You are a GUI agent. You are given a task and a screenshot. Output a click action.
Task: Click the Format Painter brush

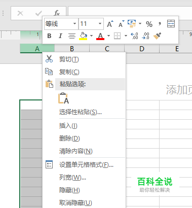[x=157, y=36]
